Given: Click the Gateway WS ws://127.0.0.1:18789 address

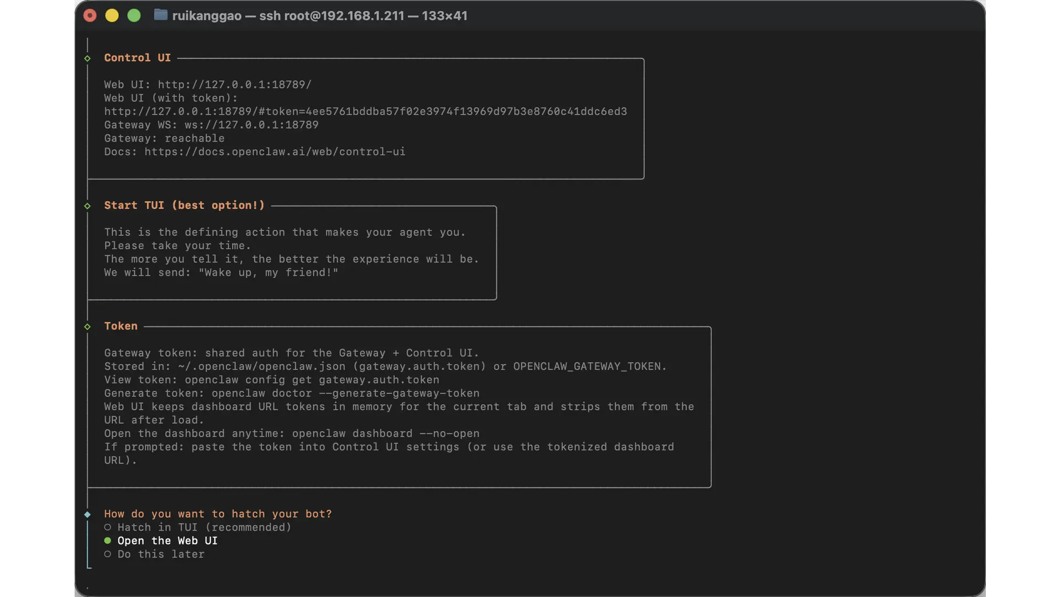Looking at the screenshot, I should click(251, 125).
